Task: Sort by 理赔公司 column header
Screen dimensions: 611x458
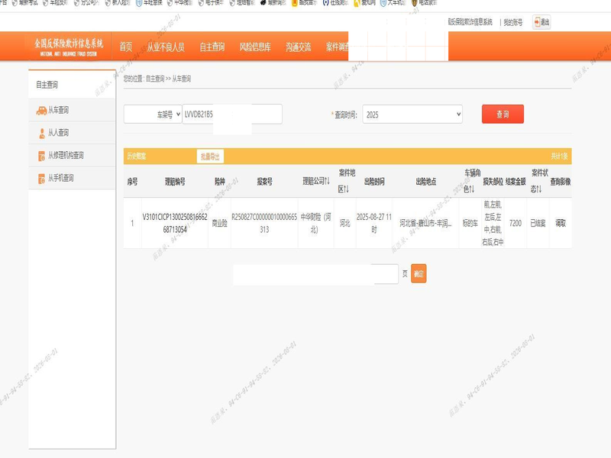Action: coord(316,181)
